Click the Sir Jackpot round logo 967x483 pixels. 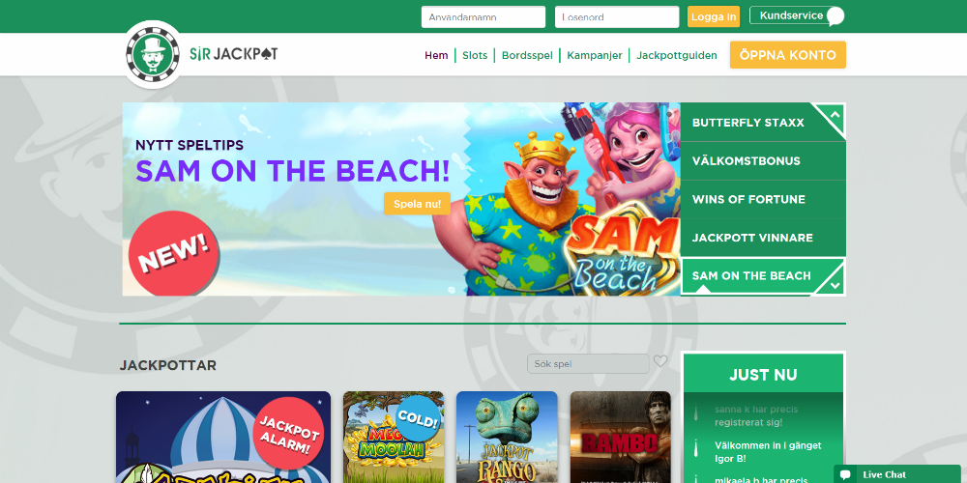pyautogui.click(x=153, y=54)
